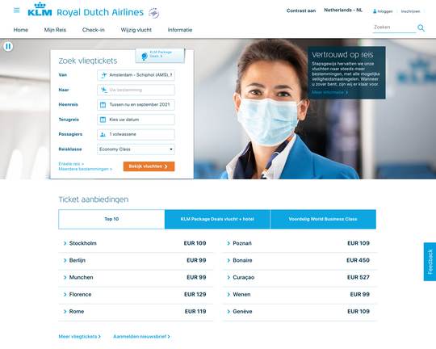Toggle Contrast aan mode

(301, 11)
